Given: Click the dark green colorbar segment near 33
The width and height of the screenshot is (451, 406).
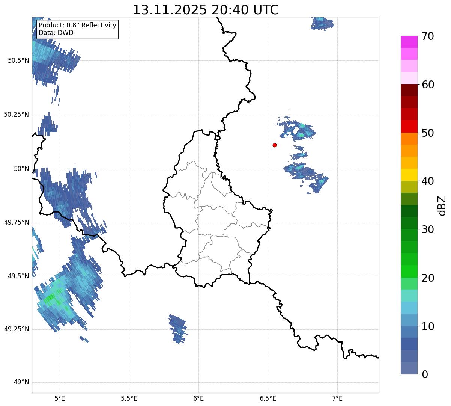Looking at the screenshot, I should [409, 211].
